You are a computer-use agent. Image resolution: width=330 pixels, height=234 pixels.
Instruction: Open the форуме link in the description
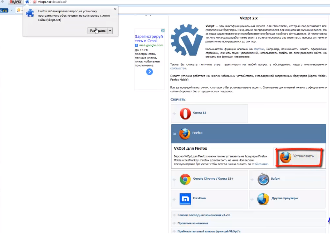click(259, 49)
